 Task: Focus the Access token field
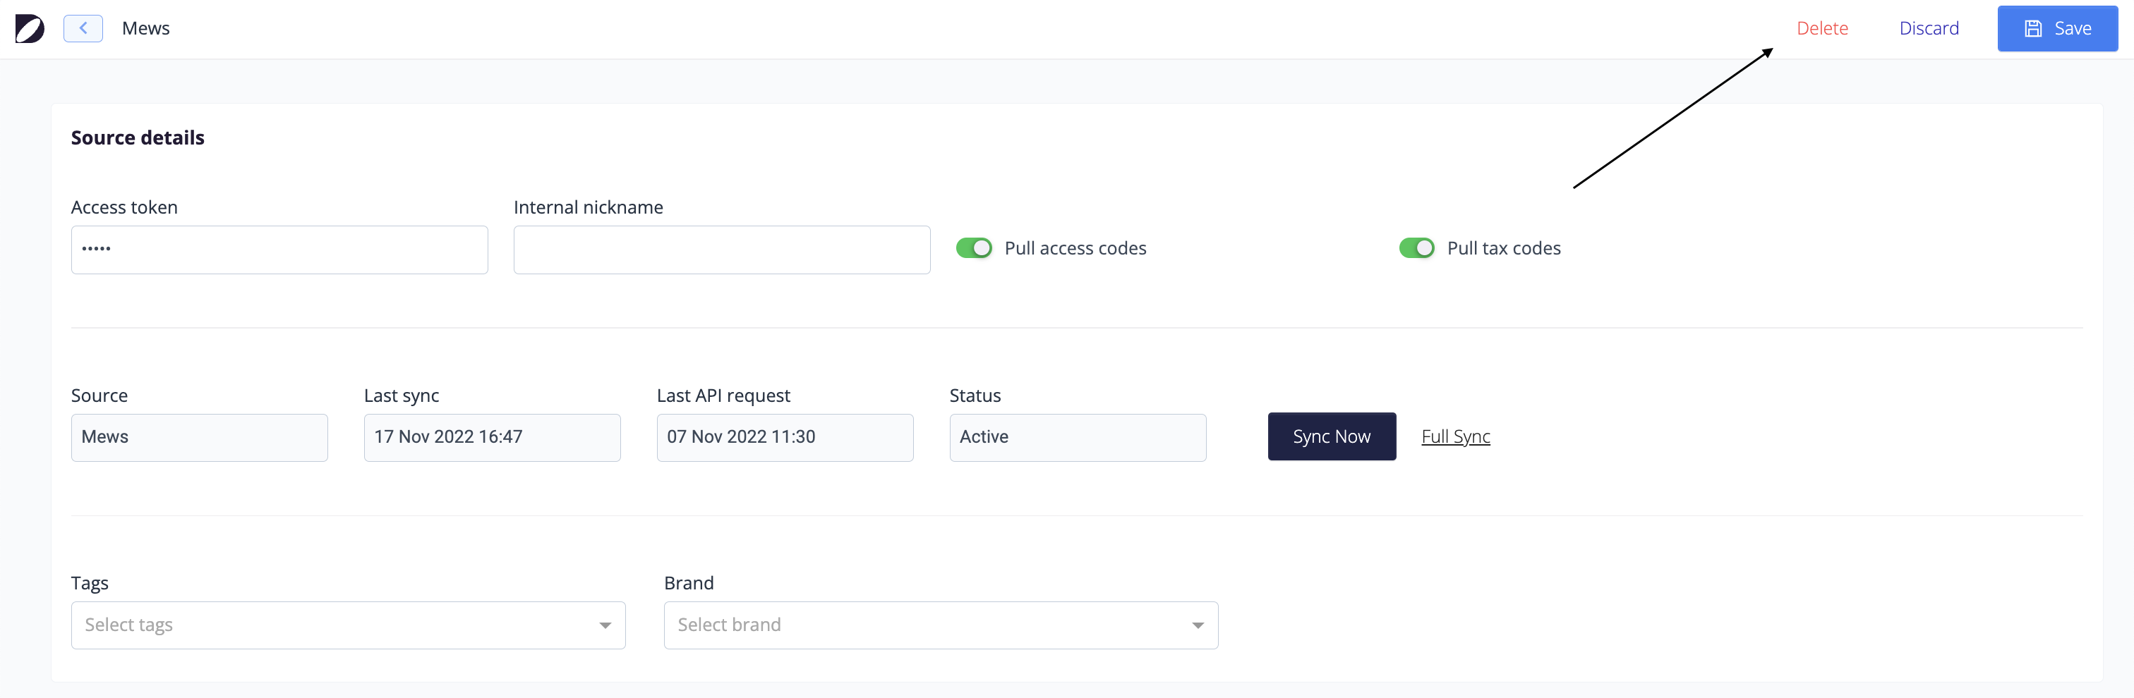[x=279, y=249]
